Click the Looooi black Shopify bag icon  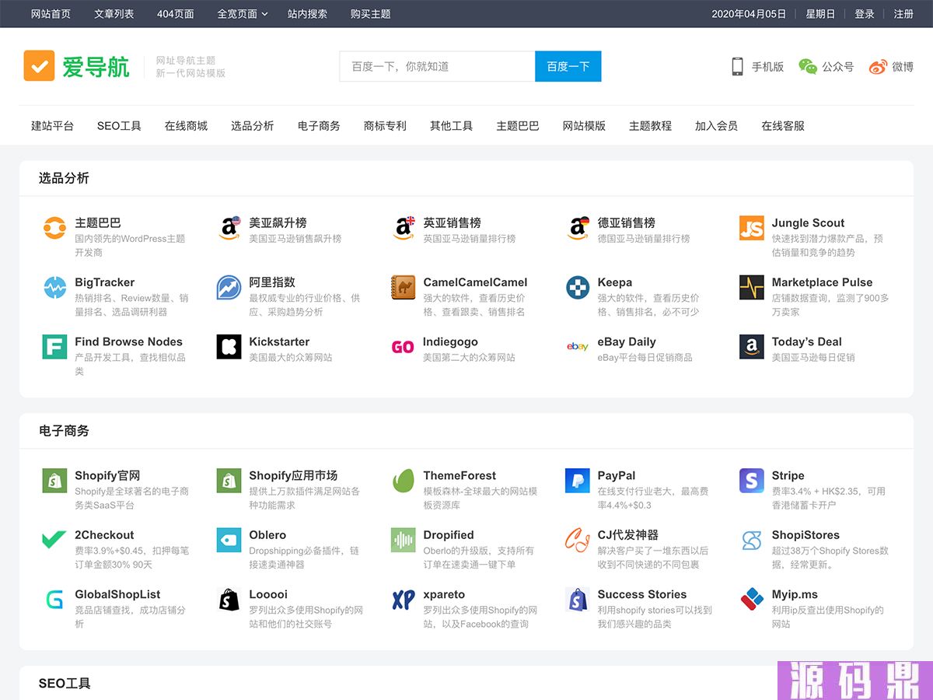click(229, 599)
